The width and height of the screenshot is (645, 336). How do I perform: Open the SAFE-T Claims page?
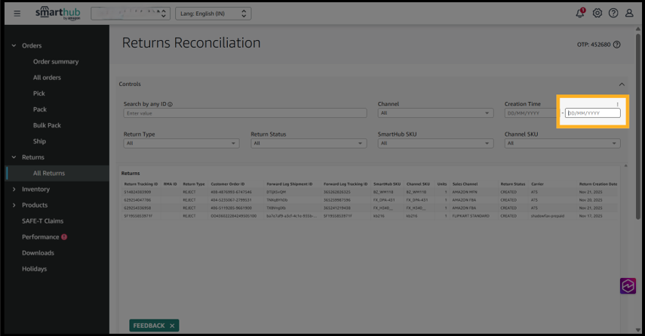coord(43,221)
